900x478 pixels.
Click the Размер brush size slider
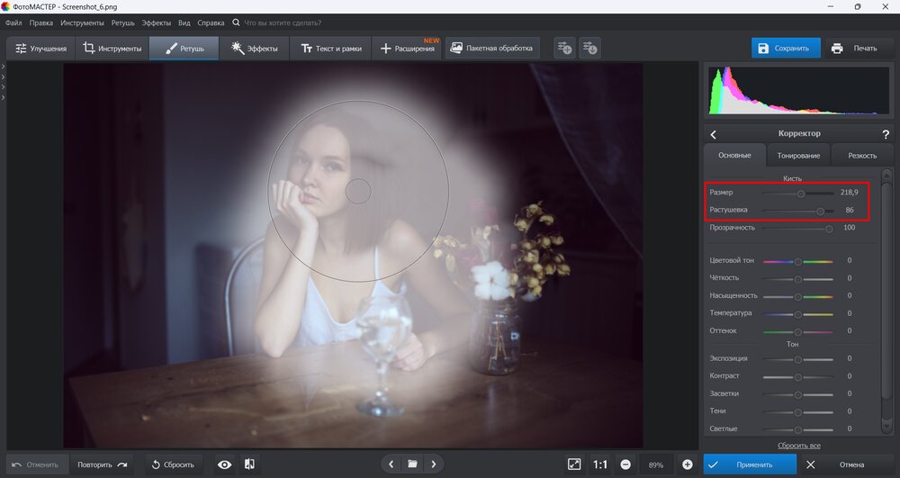(x=798, y=193)
